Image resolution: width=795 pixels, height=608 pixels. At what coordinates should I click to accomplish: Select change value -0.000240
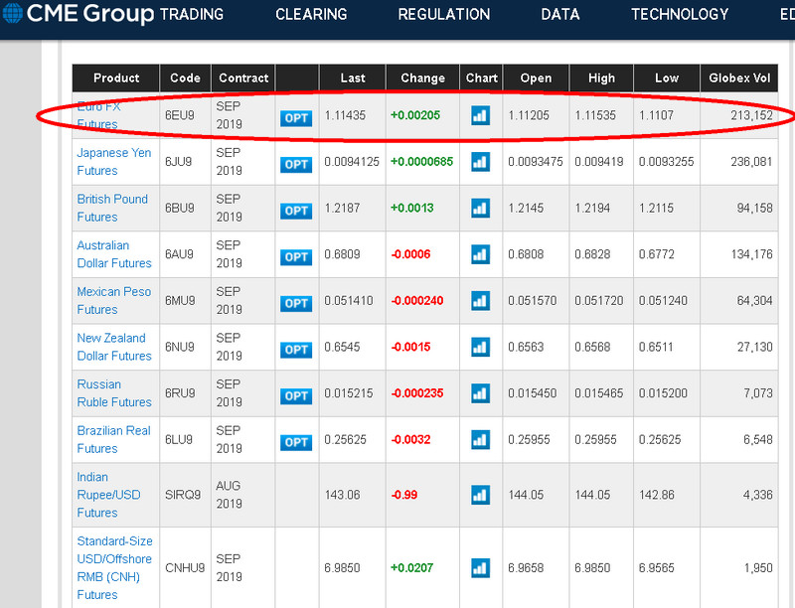(x=417, y=300)
